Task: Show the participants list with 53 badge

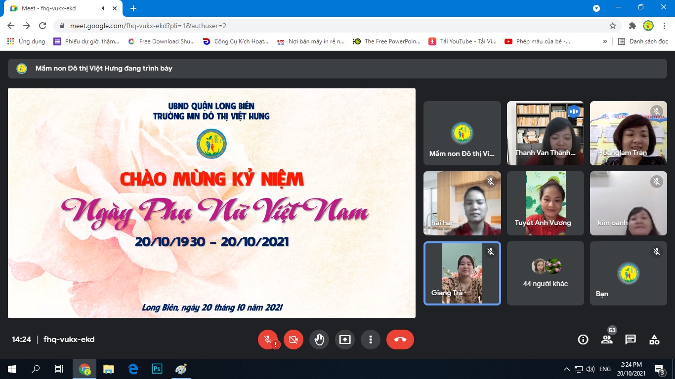Action: pyautogui.click(x=606, y=340)
